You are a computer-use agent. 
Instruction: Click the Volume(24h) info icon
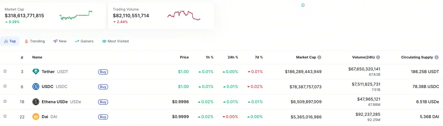[x=378, y=57]
